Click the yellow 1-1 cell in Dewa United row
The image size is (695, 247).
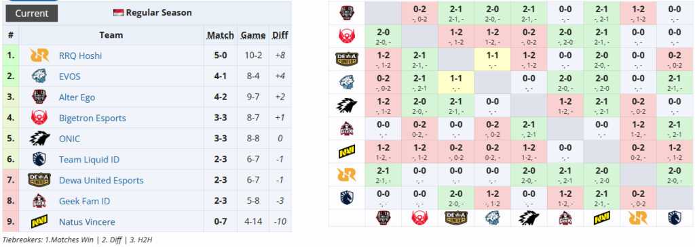[492, 60]
